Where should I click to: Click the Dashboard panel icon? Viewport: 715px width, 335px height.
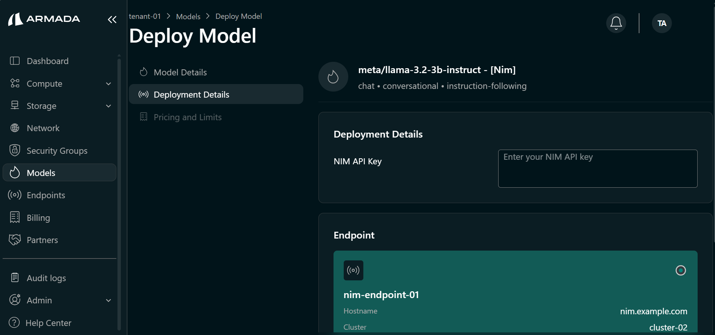pyautogui.click(x=15, y=61)
